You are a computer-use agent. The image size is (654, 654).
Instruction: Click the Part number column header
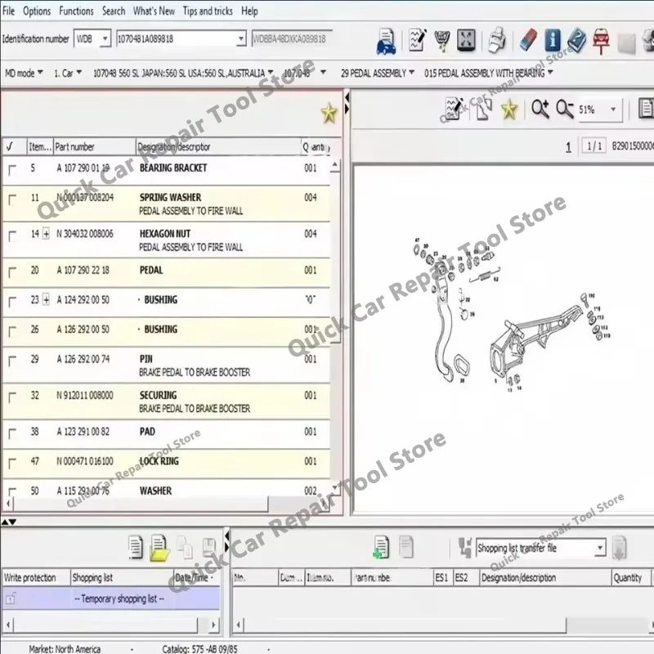pos(94,147)
